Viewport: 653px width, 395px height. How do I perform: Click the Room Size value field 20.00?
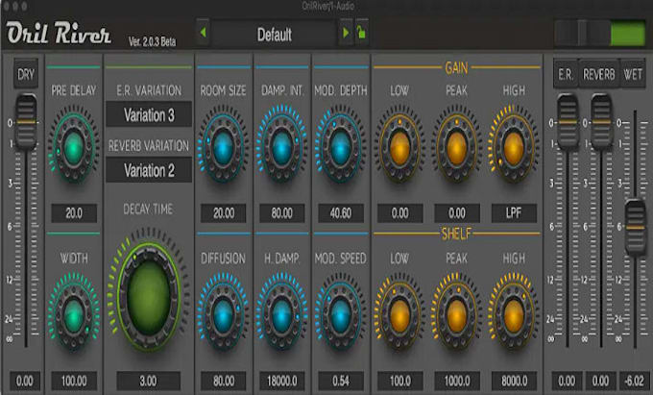[x=224, y=213]
